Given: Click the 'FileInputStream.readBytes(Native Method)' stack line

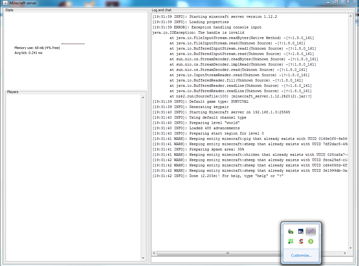Looking at the screenshot, I should click(242, 38).
